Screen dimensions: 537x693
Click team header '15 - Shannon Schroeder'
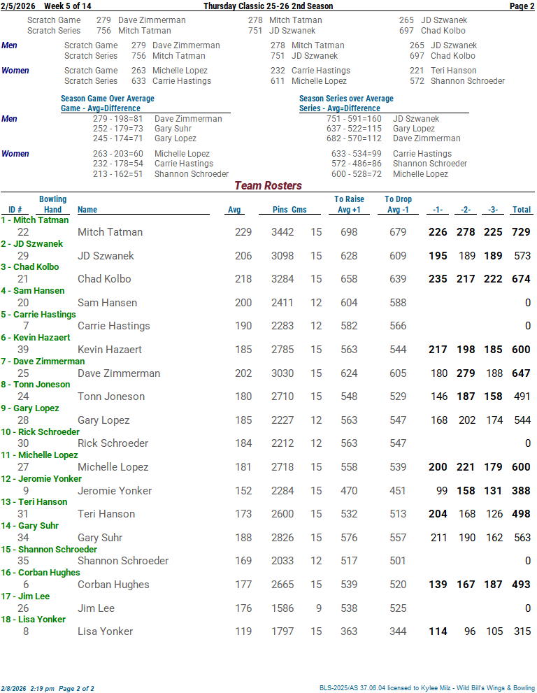pyautogui.click(x=49, y=550)
